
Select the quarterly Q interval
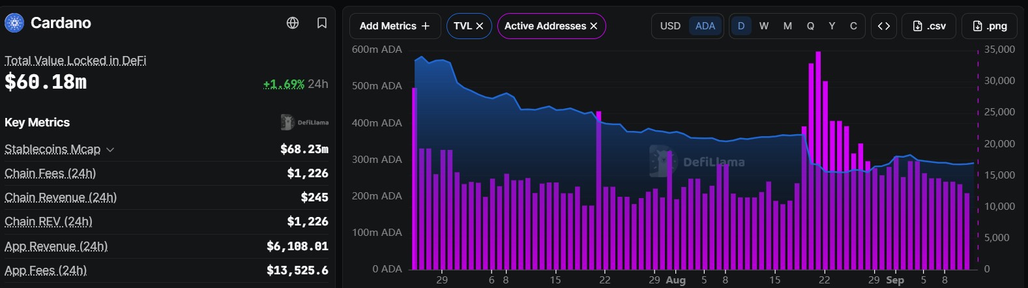[x=810, y=26]
